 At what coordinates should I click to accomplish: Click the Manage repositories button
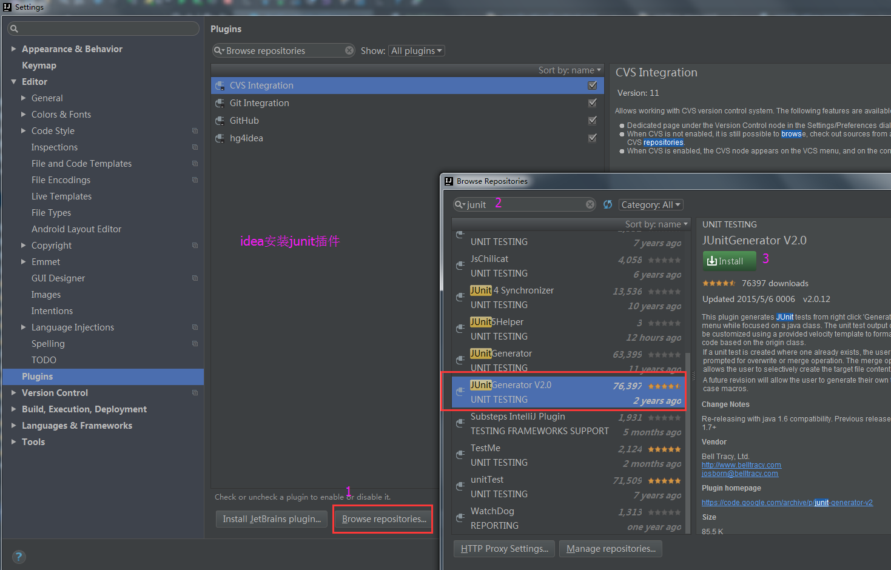pyautogui.click(x=611, y=549)
